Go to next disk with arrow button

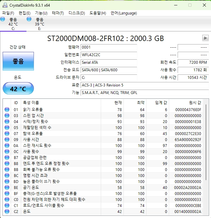click(x=205, y=38)
